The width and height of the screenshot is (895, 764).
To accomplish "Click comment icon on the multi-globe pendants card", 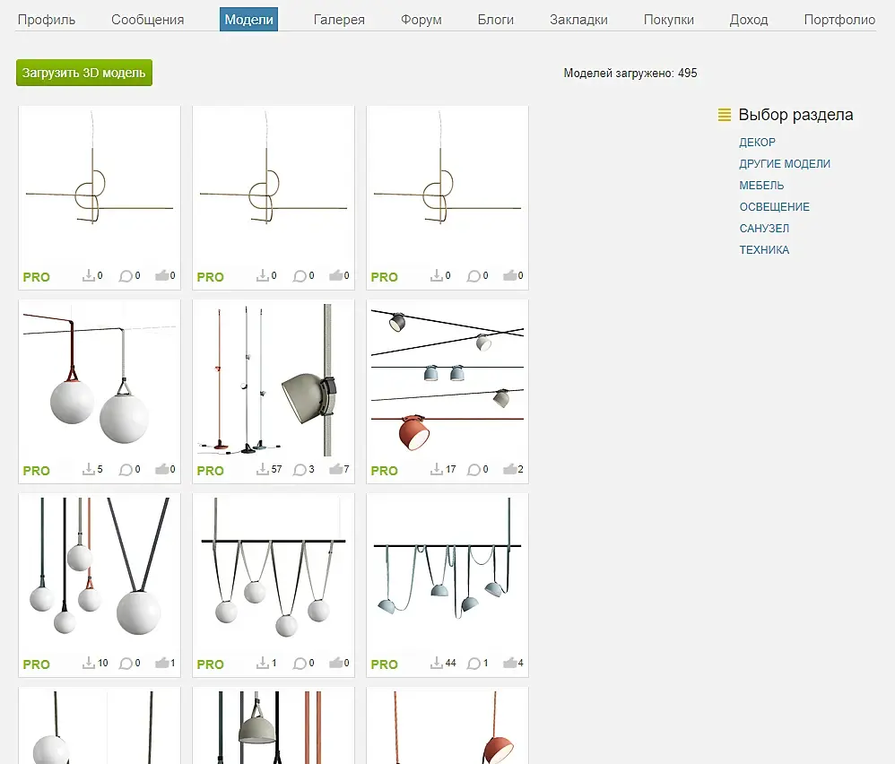I will 126,663.
